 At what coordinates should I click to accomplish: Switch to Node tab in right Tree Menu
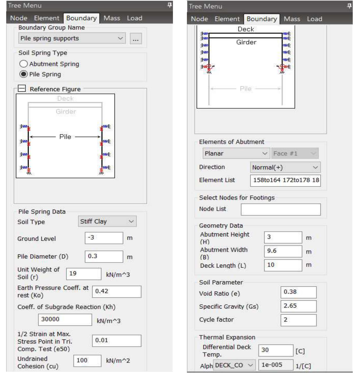pyautogui.click(x=199, y=19)
